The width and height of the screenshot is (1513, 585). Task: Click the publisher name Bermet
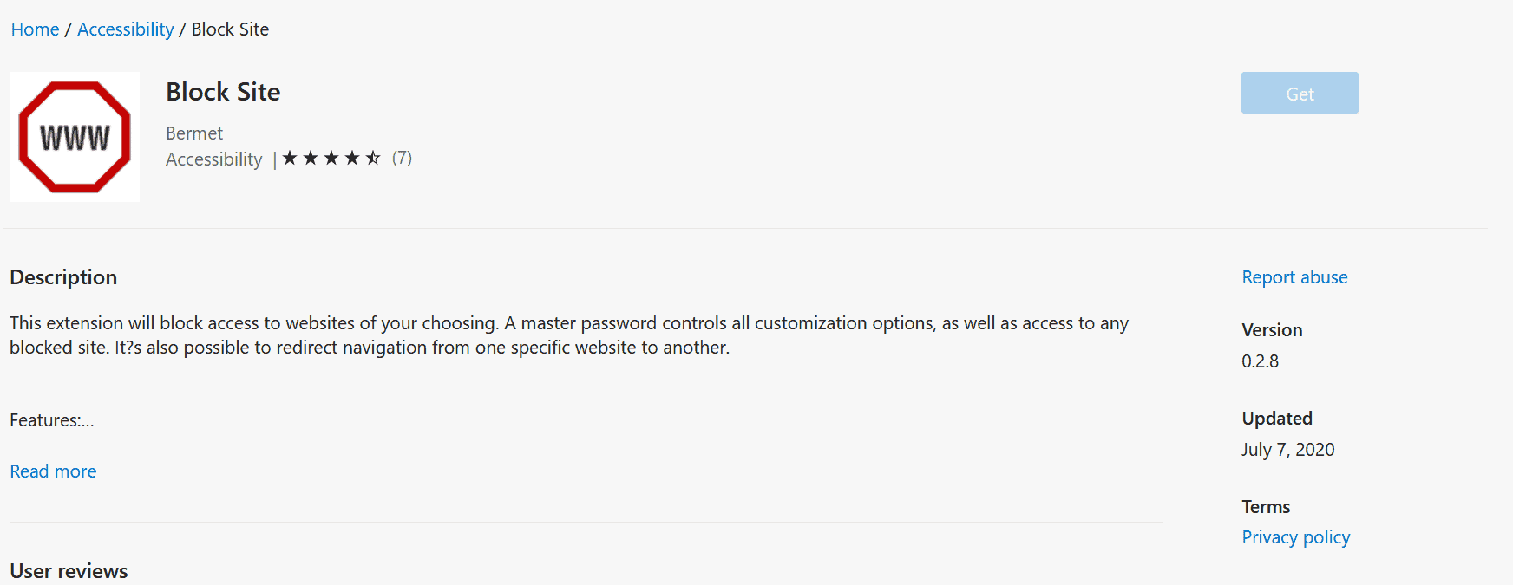click(194, 133)
